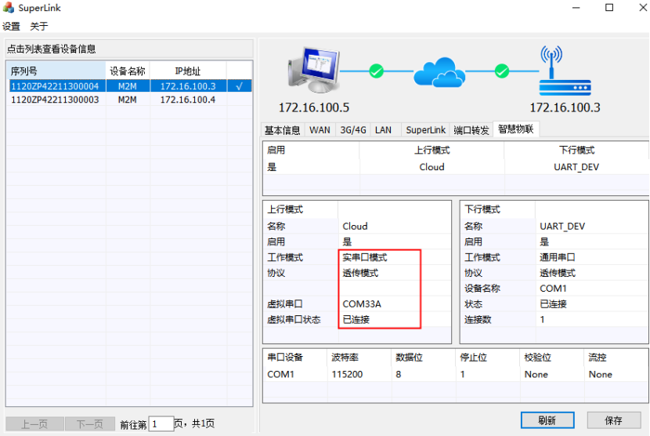The height and width of the screenshot is (436, 650).
Task: Switch to the WAN tab
Action: pos(320,130)
